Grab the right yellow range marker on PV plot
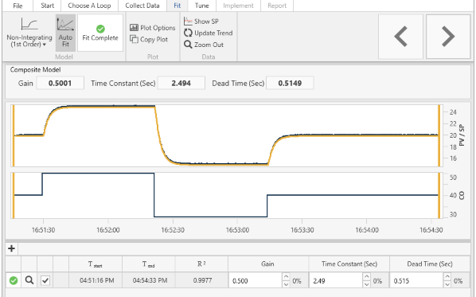The width and height of the screenshot is (476, 297). pos(439,135)
